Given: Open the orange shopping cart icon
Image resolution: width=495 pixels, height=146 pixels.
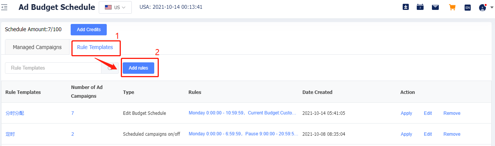Looking at the screenshot, I should [452, 7].
